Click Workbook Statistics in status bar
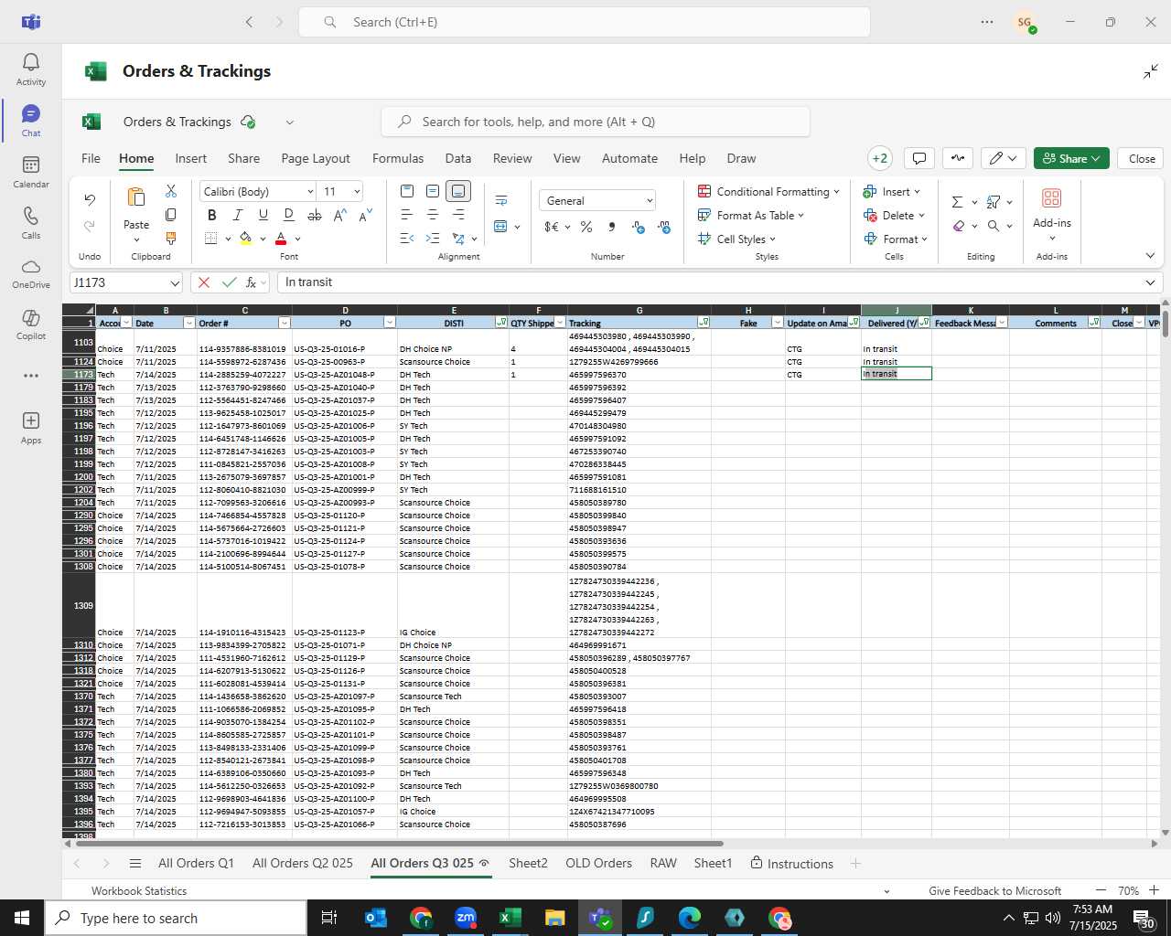 click(139, 890)
